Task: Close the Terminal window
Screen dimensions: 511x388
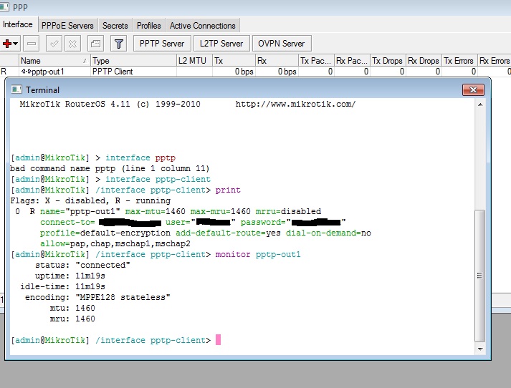Action: (473, 89)
